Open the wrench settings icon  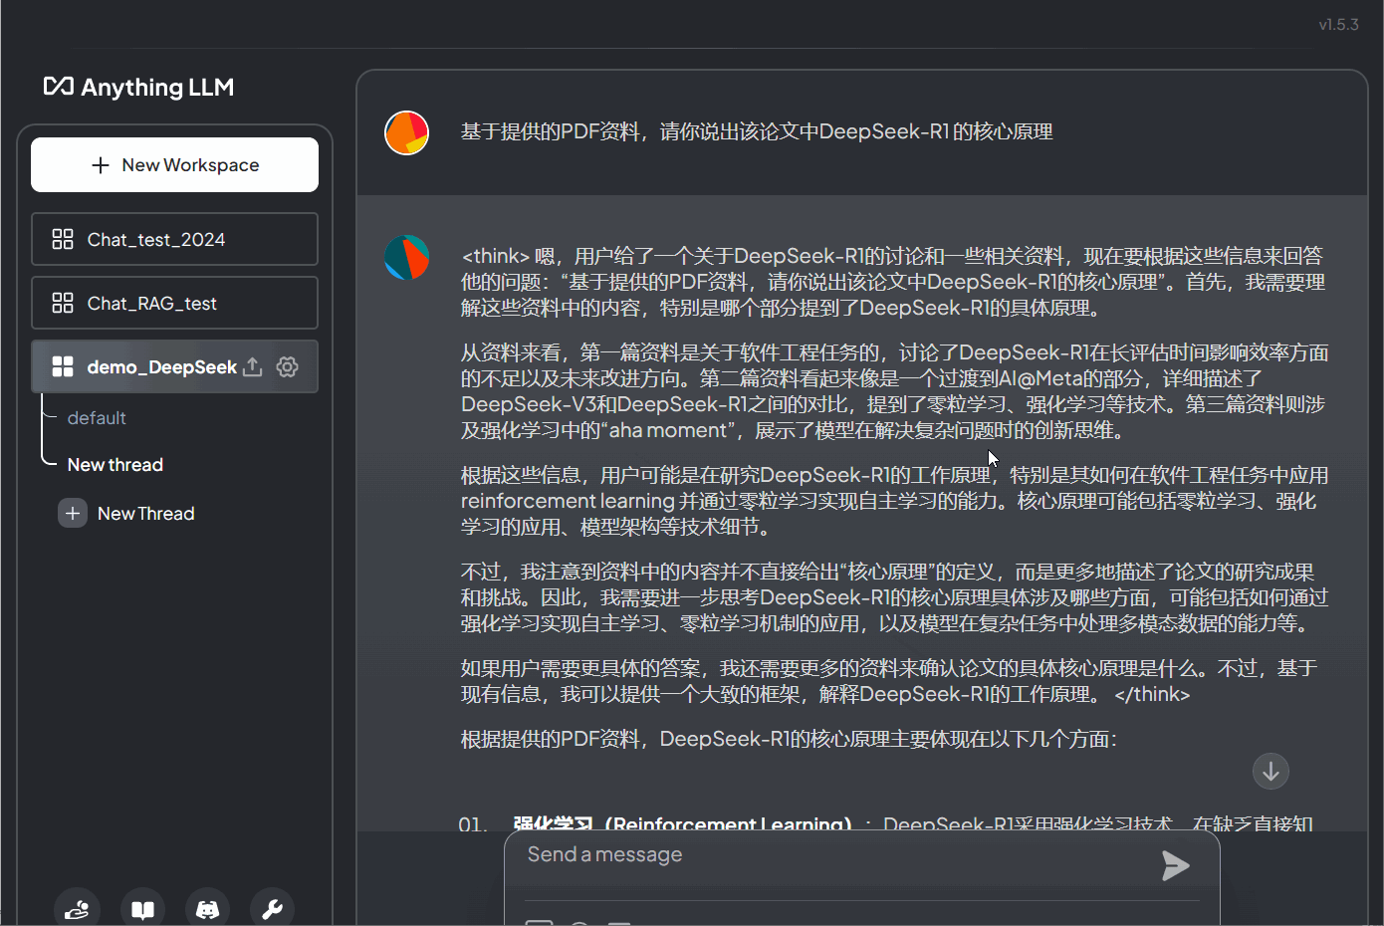(272, 909)
